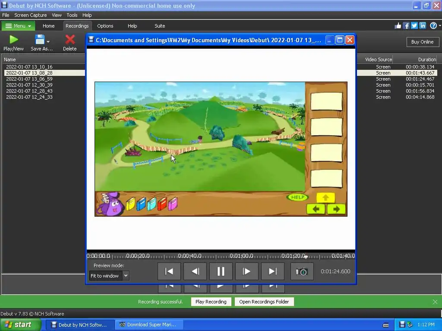
Task: Click the LinkedIn share icon
Action: 423,26
